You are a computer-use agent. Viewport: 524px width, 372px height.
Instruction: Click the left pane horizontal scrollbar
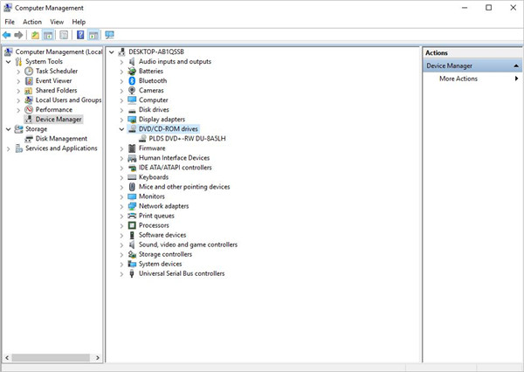[52, 359]
